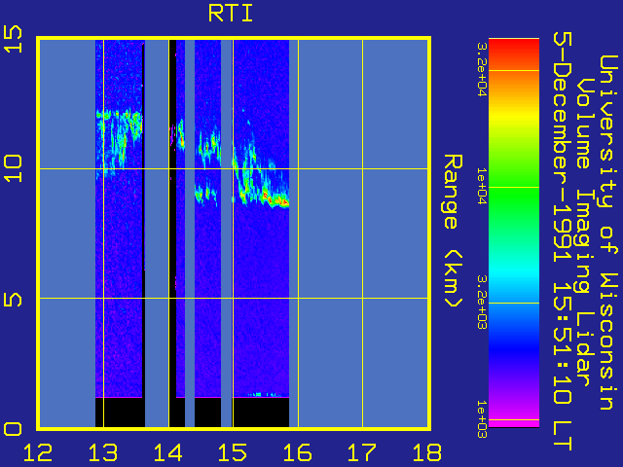The width and height of the screenshot is (623, 467).
Task: Click the hour 16 time axis label
Action: [x=298, y=452]
